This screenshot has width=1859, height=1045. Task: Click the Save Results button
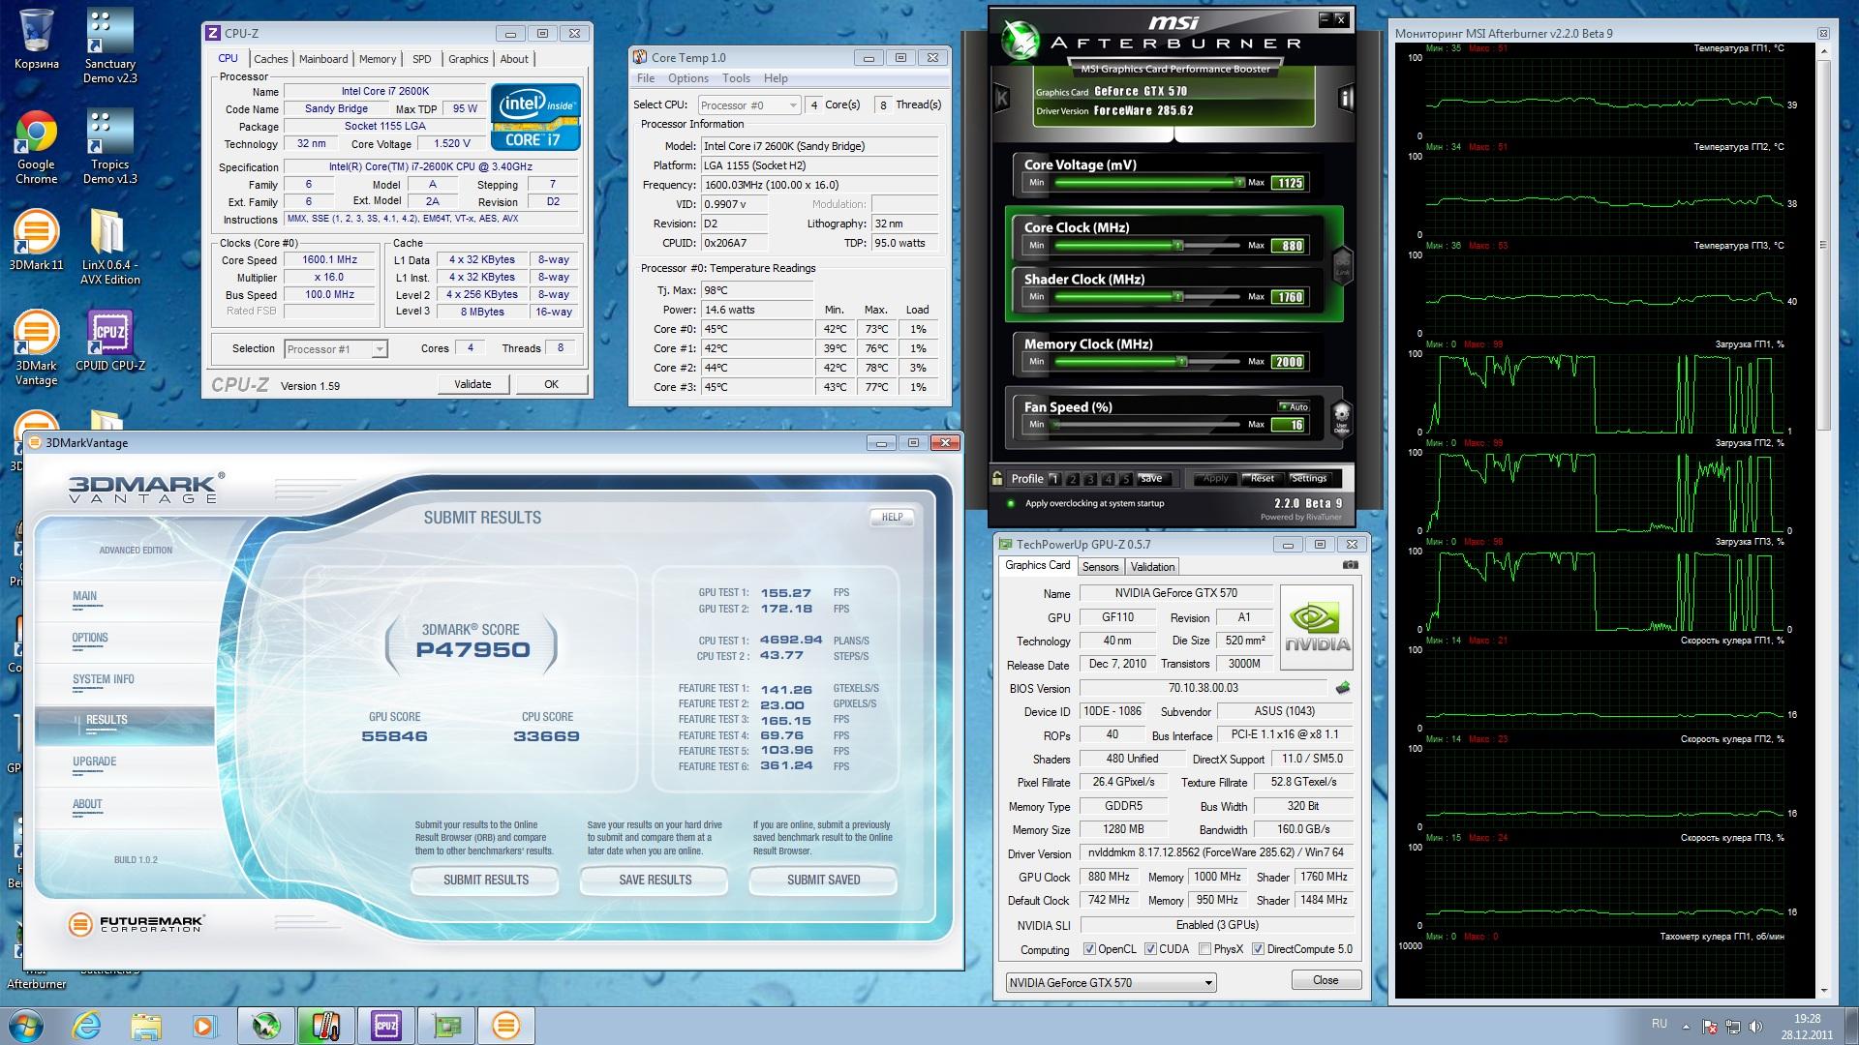pos(655,880)
